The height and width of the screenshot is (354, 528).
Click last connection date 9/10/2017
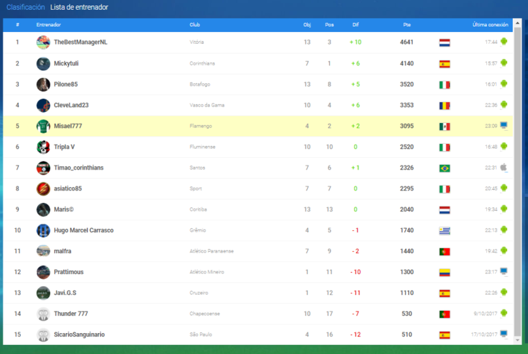pyautogui.click(x=485, y=314)
